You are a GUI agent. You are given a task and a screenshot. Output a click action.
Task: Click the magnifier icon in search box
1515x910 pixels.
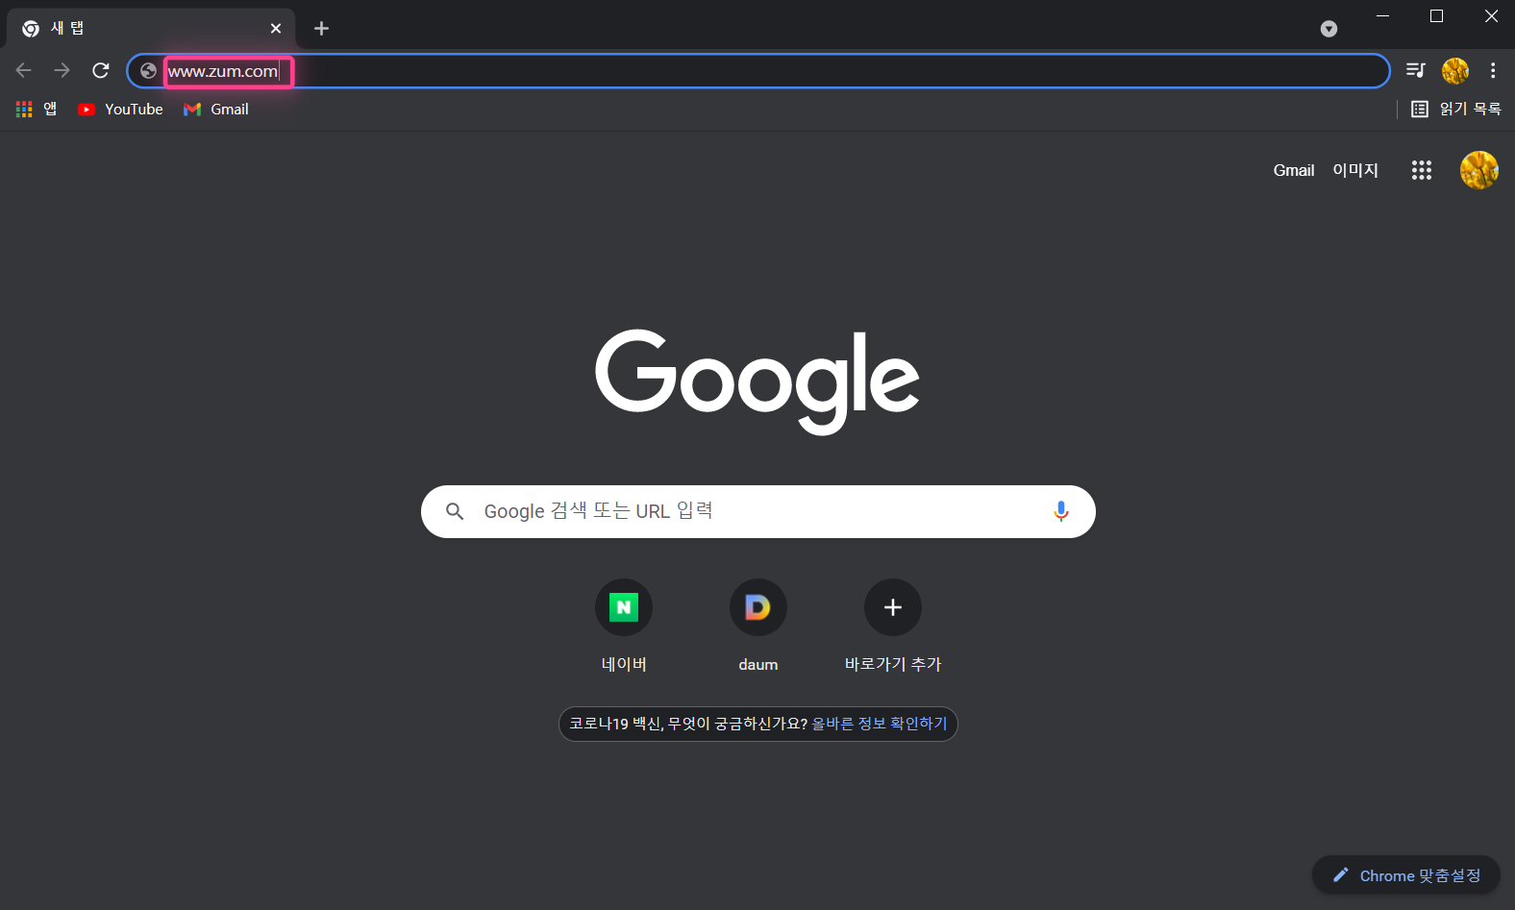455,511
